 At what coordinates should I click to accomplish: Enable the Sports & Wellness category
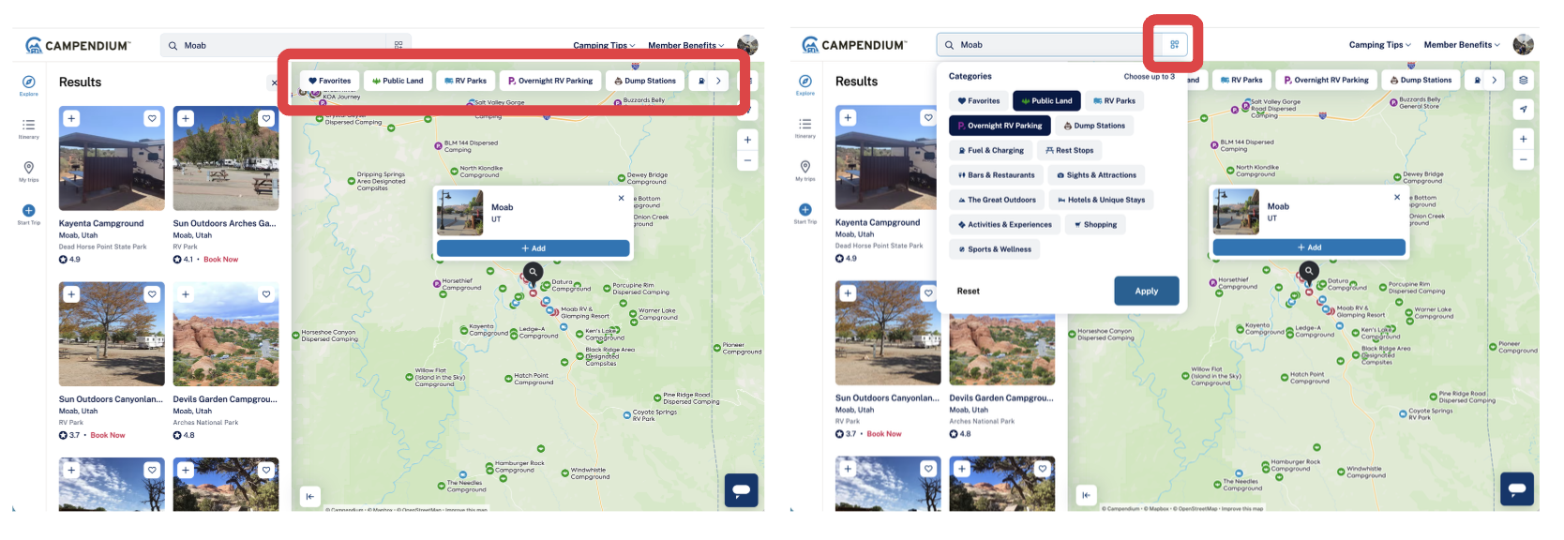[994, 249]
